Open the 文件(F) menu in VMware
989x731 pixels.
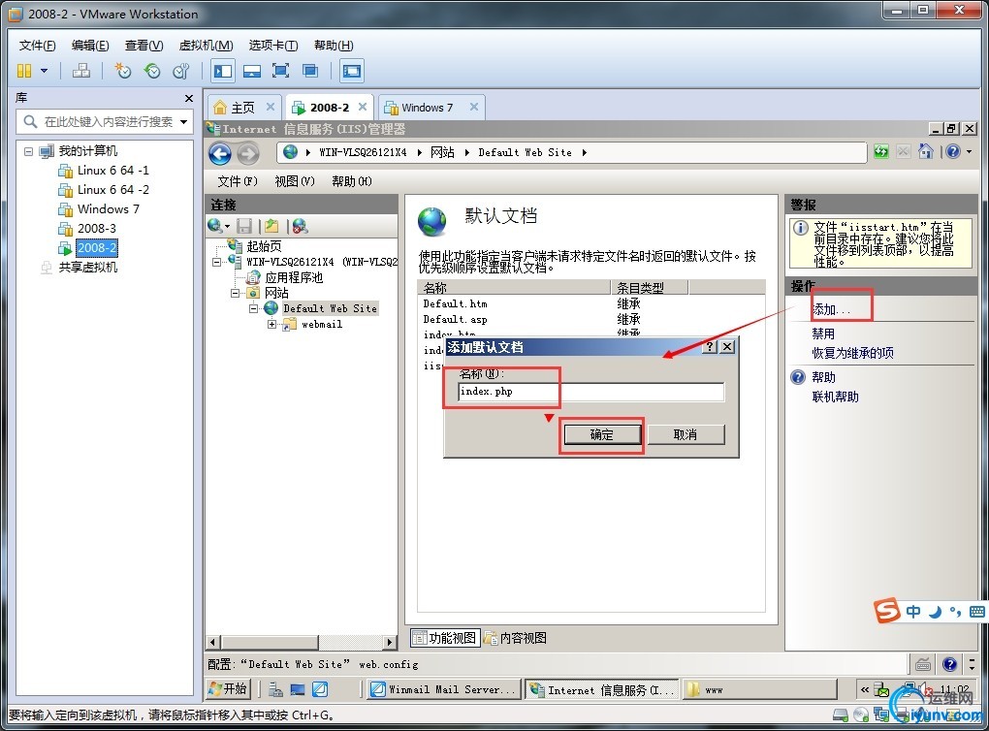(x=37, y=46)
